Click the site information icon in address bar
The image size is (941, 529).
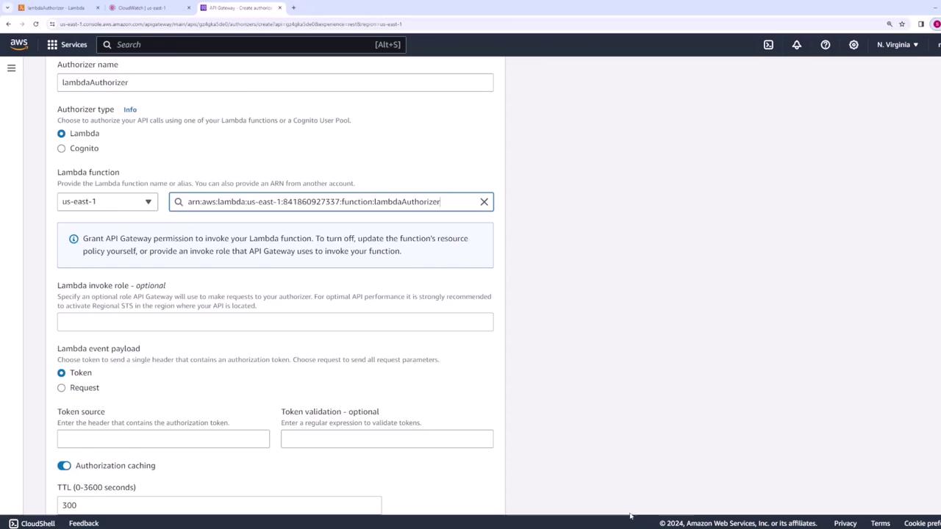pyautogui.click(x=52, y=24)
